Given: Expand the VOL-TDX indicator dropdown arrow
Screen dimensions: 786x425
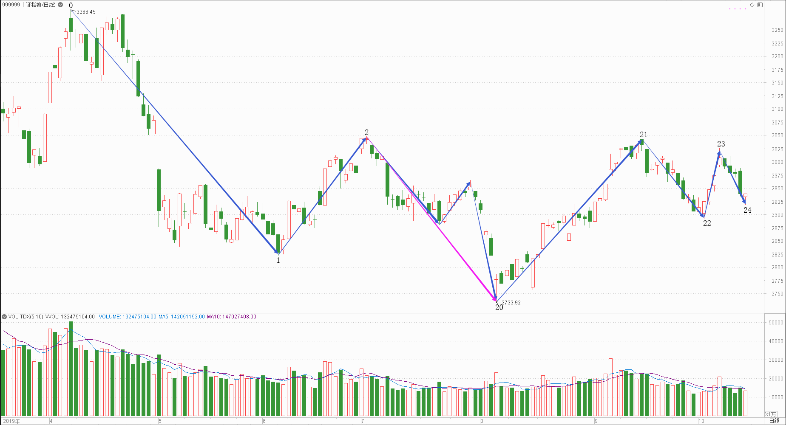Looking at the screenshot, I should click(4, 317).
